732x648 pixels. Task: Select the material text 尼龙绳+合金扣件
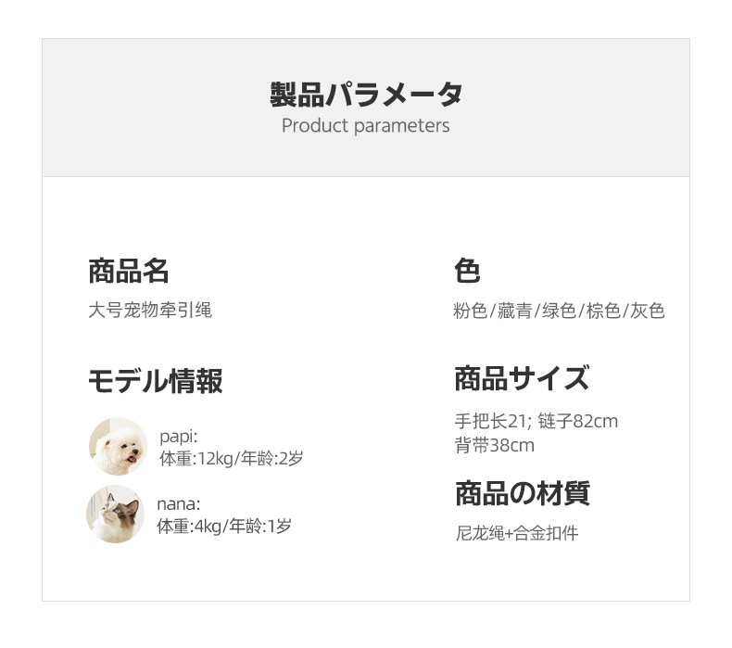pyautogui.click(x=516, y=534)
